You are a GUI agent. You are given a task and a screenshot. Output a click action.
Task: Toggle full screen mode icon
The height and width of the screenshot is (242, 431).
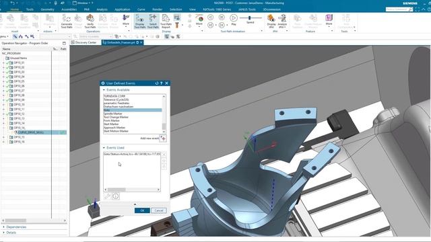click(418, 9)
